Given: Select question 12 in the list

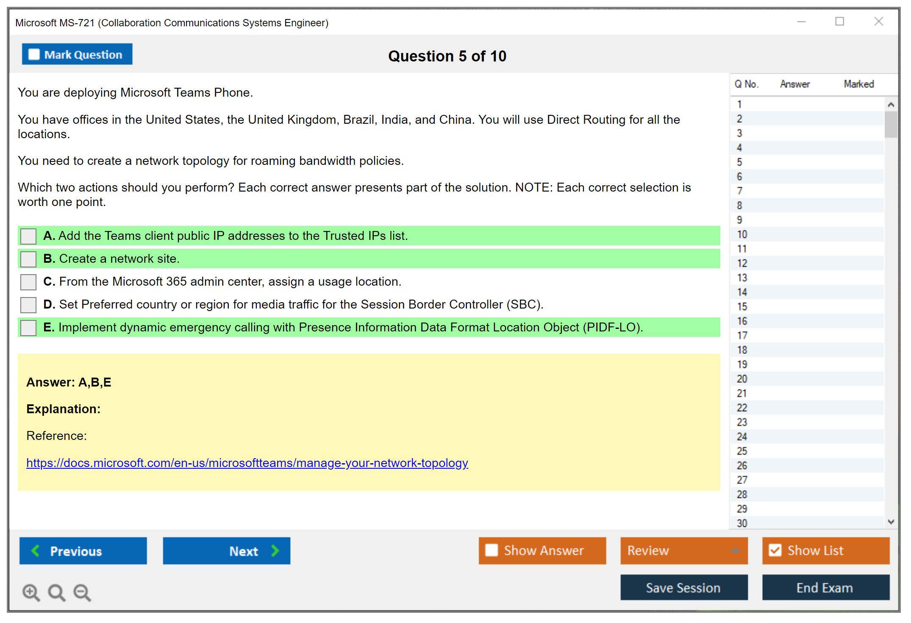Looking at the screenshot, I should click(x=742, y=263).
